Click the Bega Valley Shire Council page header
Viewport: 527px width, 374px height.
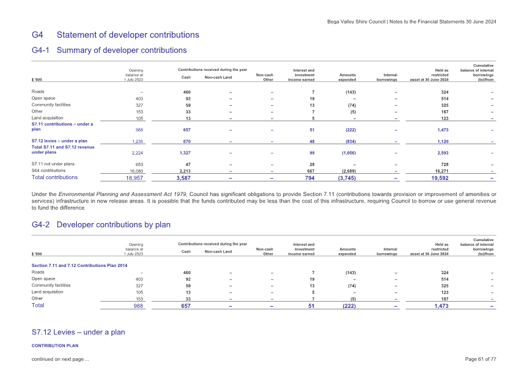[412, 22]
